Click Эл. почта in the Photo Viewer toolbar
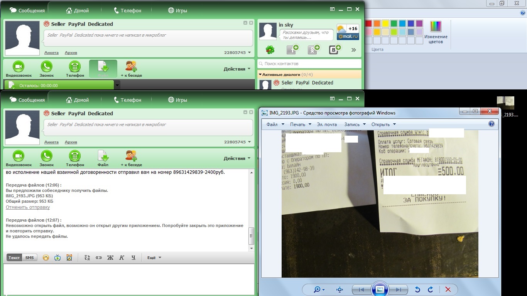The width and height of the screenshot is (527, 296). tap(327, 124)
